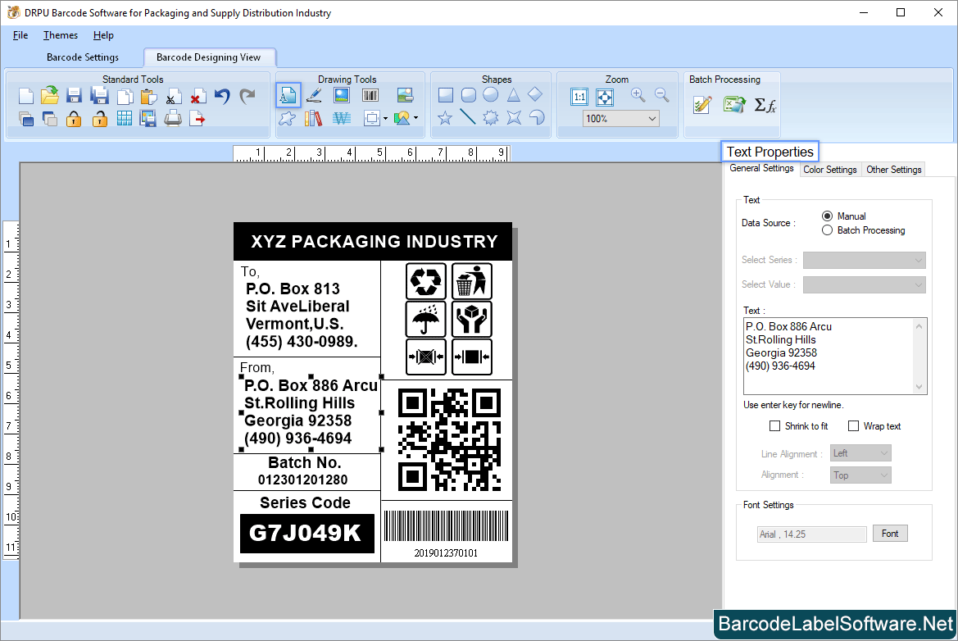Open the zoom percentage 100% dropdown
The height and width of the screenshot is (641, 958).
click(x=620, y=119)
